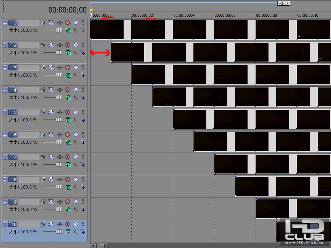Screen dimensions: 331x248
Task: Maximize track 9 height
Action: (5, 203)
